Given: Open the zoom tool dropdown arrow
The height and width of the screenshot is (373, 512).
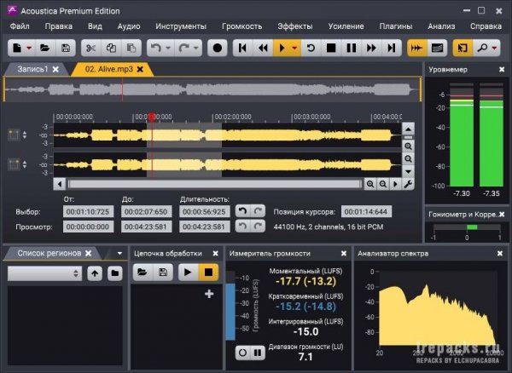Looking at the screenshot, I should (x=494, y=49).
